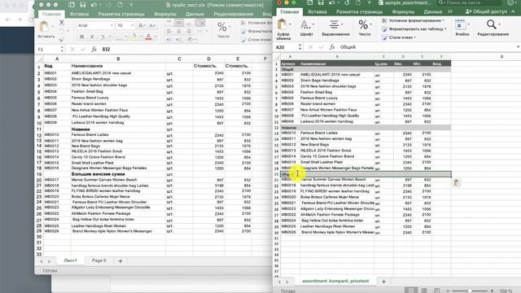Click fx insert function in left window

pos(94,49)
